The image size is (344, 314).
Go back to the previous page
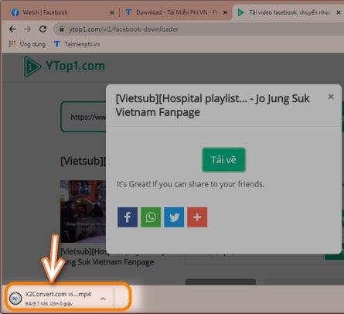(12, 29)
